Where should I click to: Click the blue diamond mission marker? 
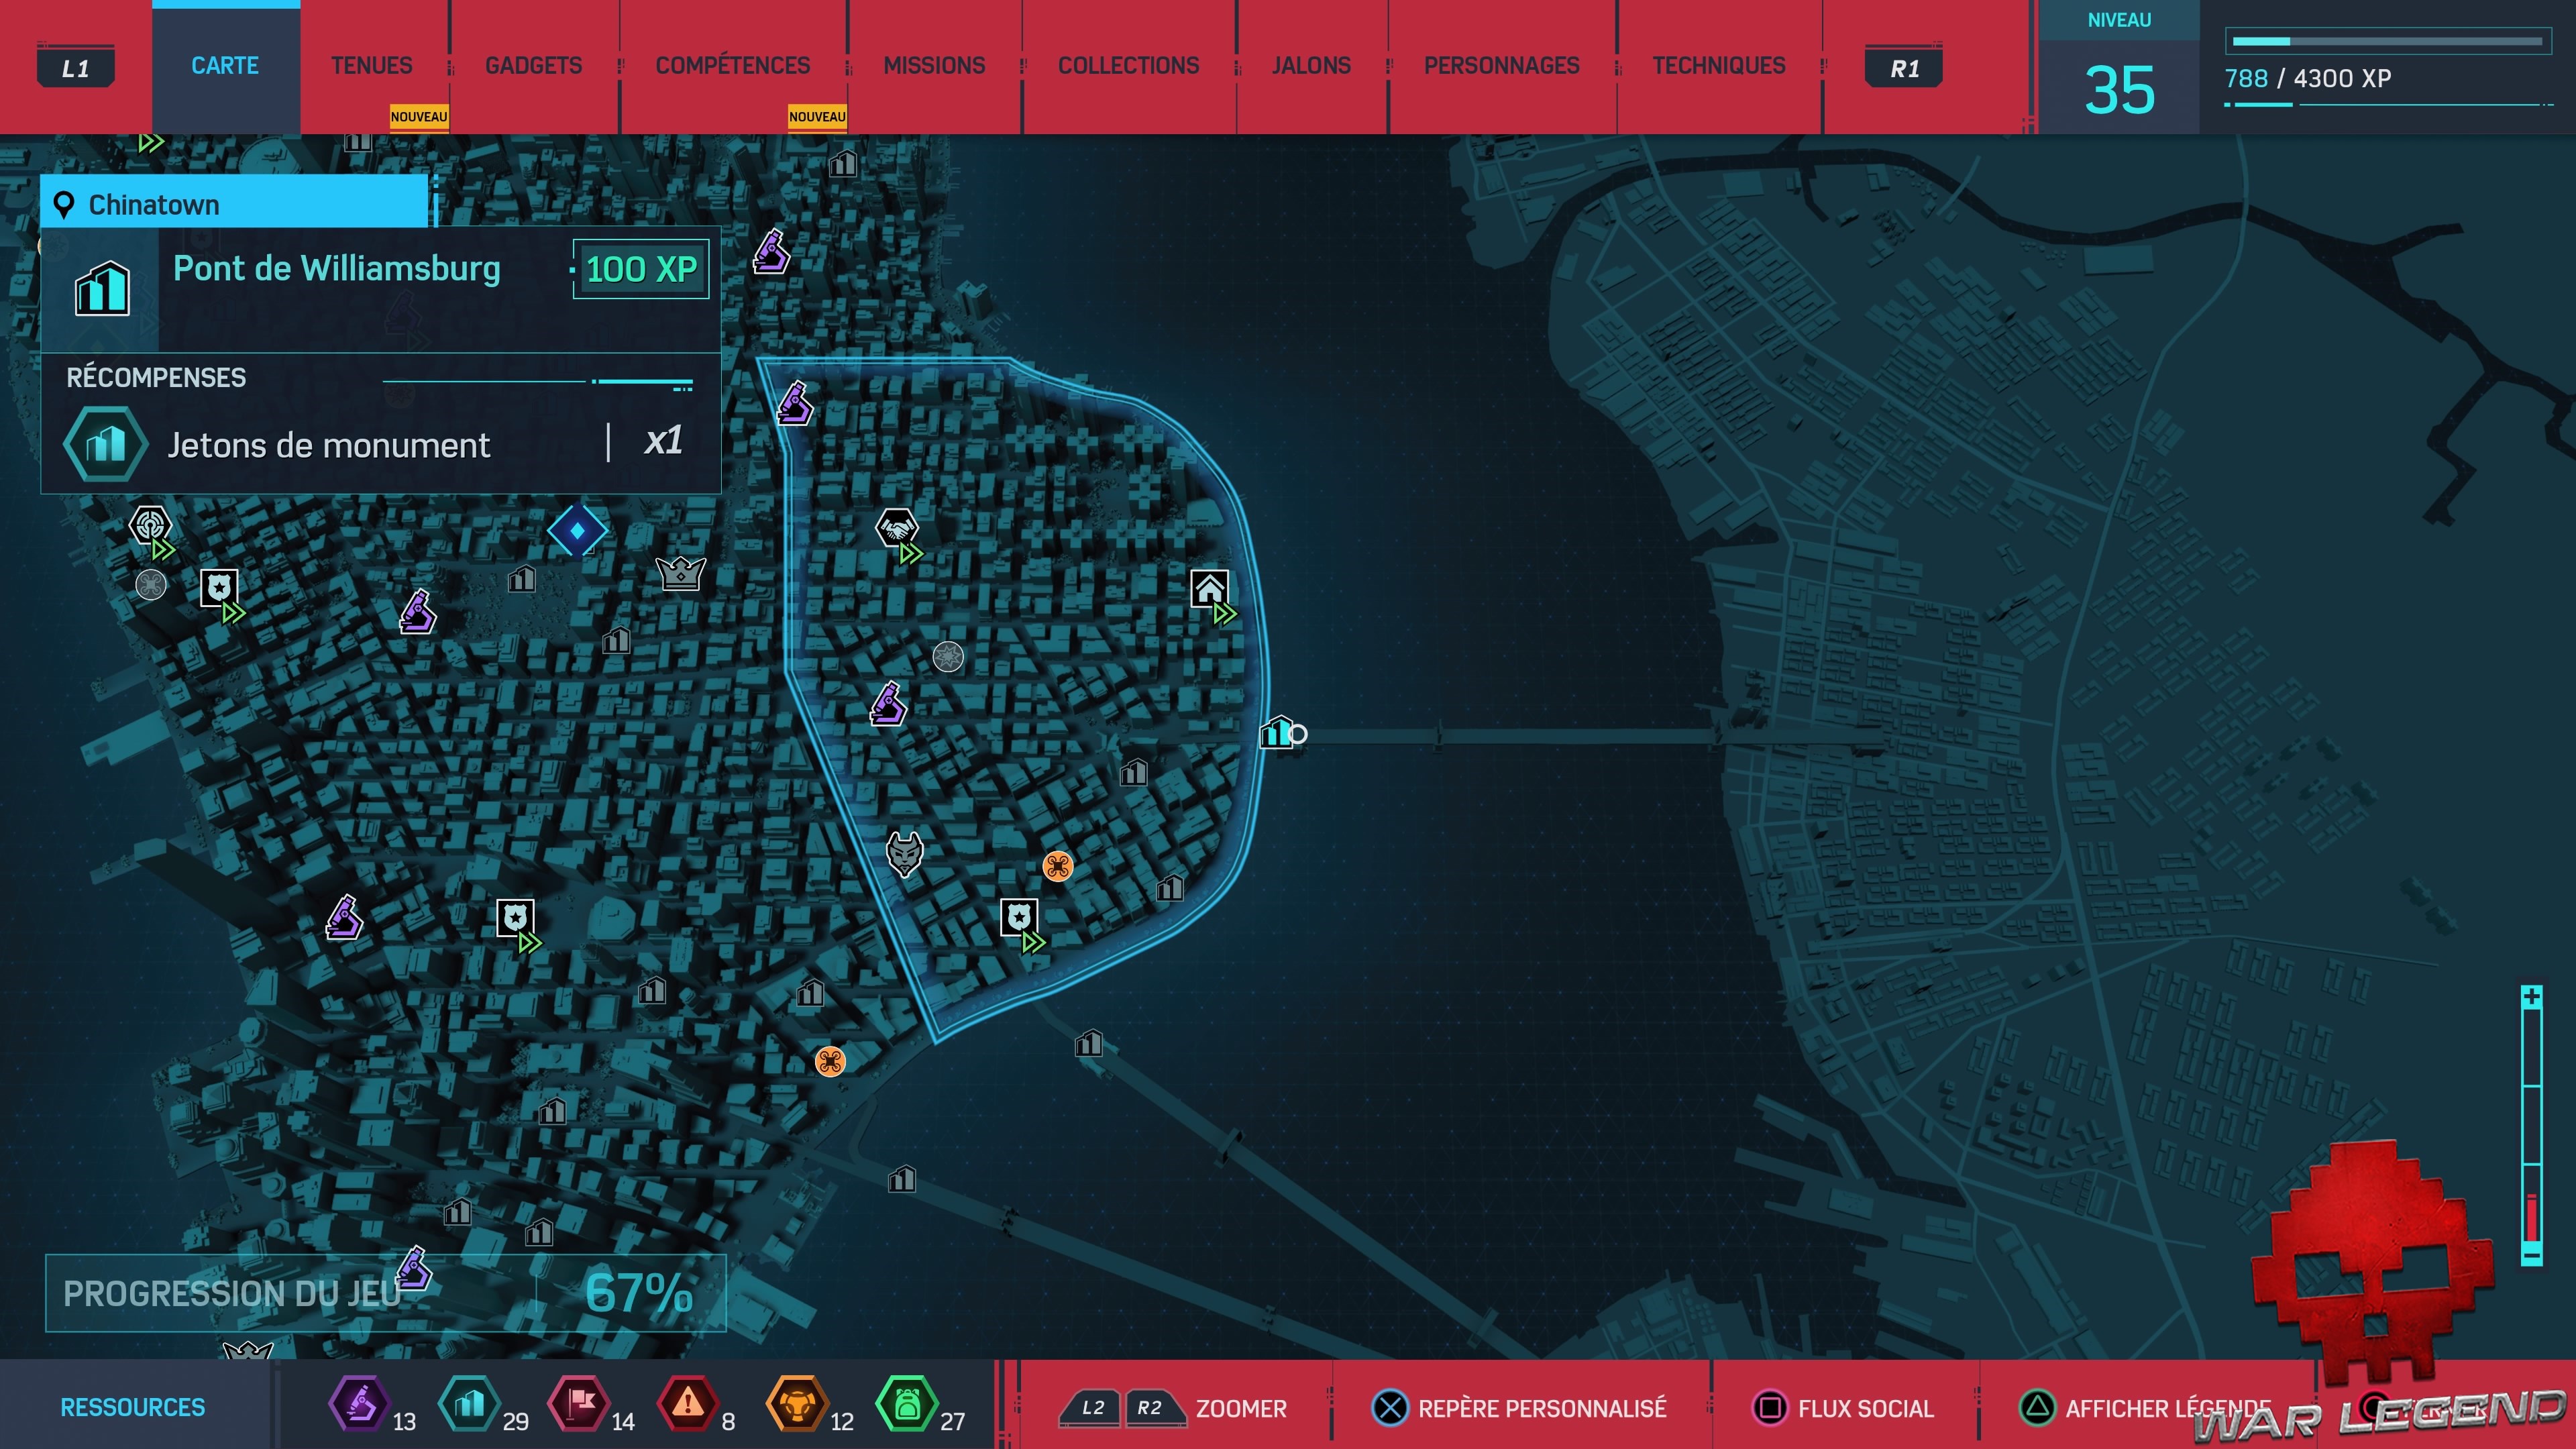coord(577,530)
